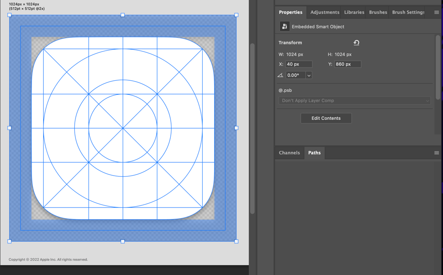Viewport: 443px width, 275px height.
Task: Focus the rotation angle value field
Action: tap(296, 75)
